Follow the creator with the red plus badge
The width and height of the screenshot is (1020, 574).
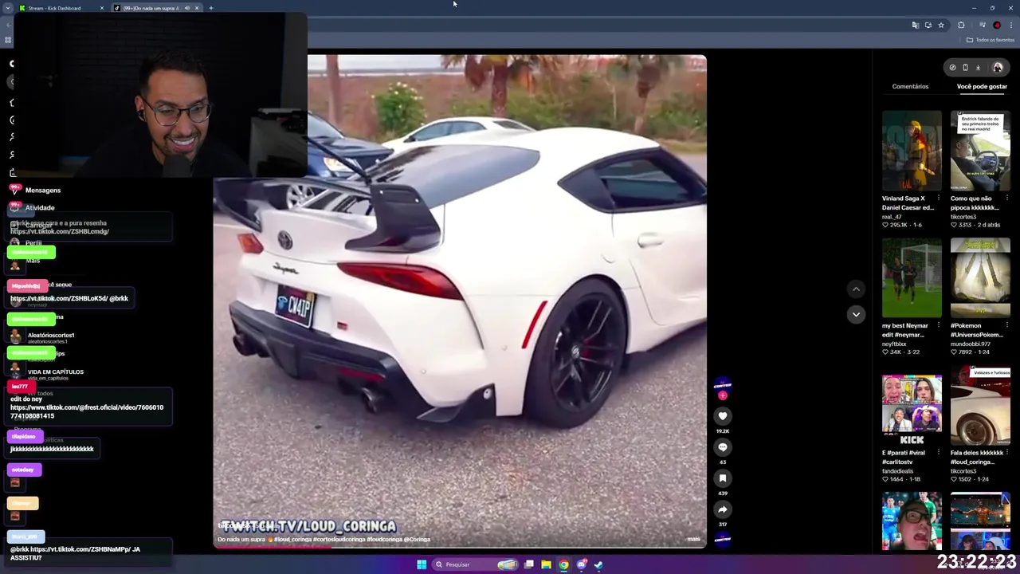click(723, 395)
